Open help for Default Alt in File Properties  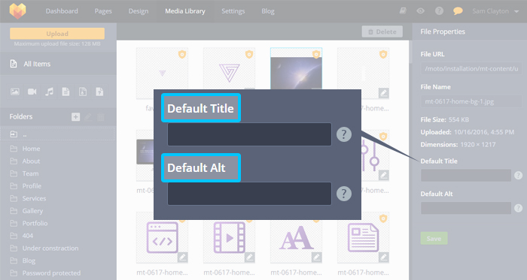tap(518, 208)
